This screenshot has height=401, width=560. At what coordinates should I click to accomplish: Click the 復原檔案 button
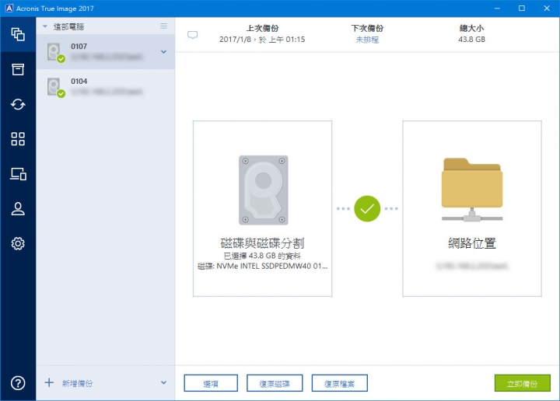(340, 383)
